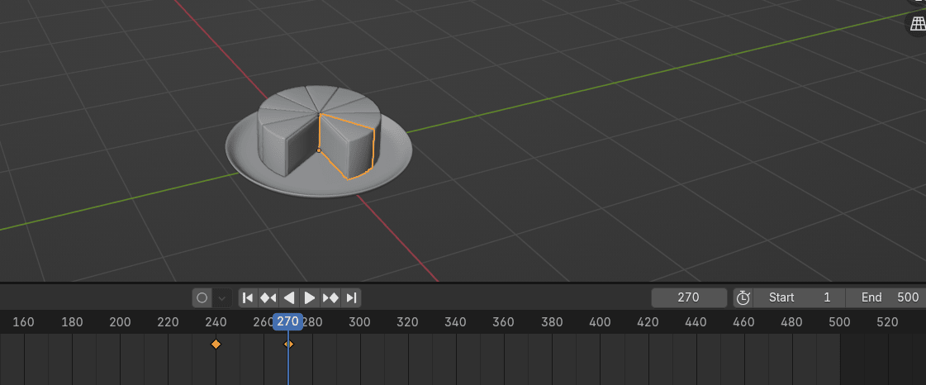The image size is (926, 385).
Task: Enable auto keying record button
Action: click(202, 297)
